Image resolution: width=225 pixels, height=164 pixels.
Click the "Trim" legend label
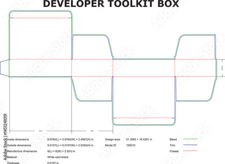click(172, 145)
